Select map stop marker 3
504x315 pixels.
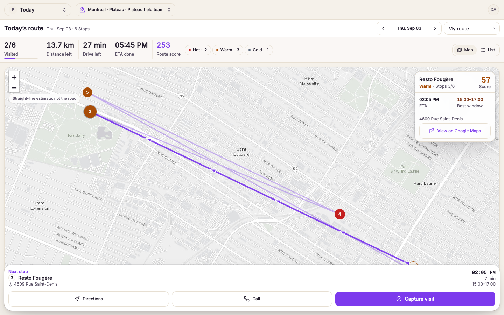point(90,112)
